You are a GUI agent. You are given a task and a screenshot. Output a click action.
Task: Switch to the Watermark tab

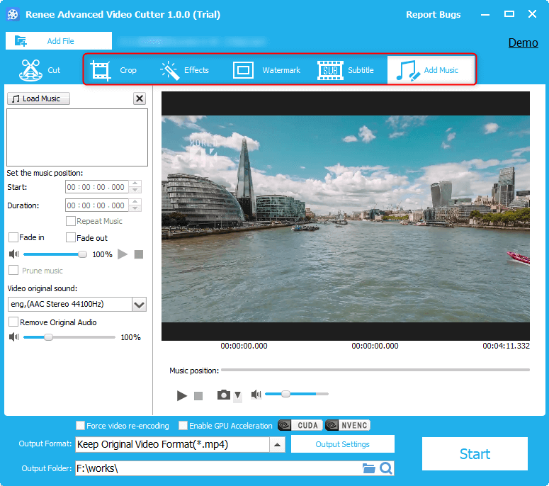coord(266,70)
